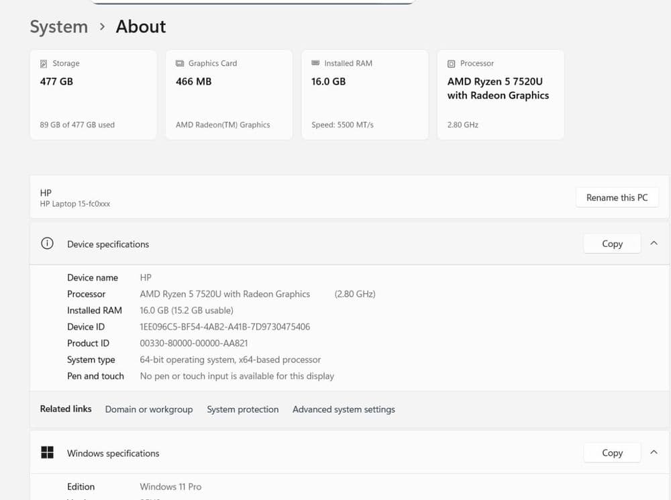Click the Device specifications info icon
This screenshot has width=671, height=500.
pyautogui.click(x=47, y=244)
